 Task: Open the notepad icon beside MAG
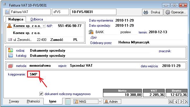tap(68, 101)
